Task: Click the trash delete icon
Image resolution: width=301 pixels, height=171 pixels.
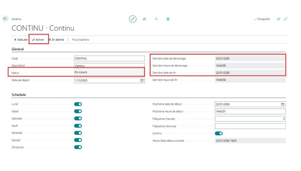Action: tap(168, 19)
